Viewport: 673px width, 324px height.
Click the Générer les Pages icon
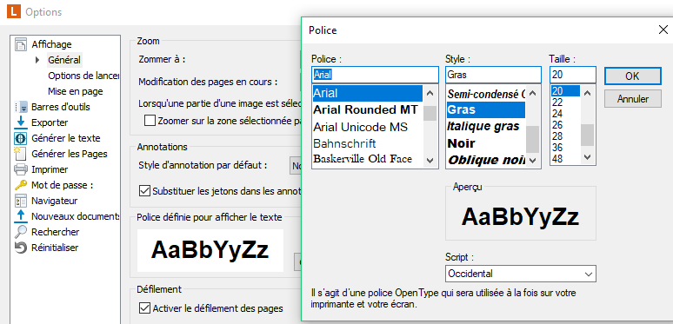(21, 154)
